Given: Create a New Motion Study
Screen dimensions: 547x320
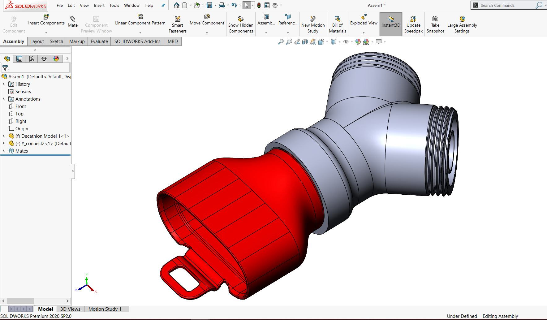Looking at the screenshot, I should click(x=313, y=25).
